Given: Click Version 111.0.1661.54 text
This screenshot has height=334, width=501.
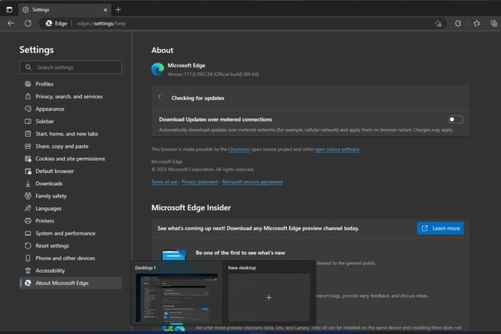Looking at the screenshot, I should pyautogui.click(x=213, y=74).
